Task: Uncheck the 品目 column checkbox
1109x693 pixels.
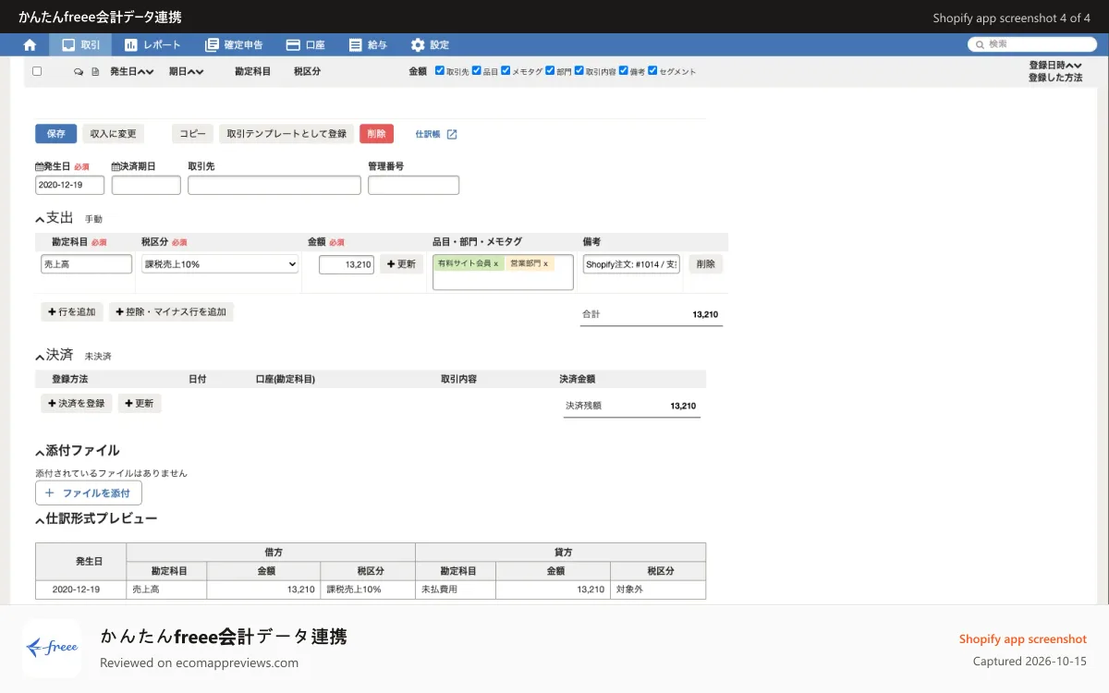Action: click(x=477, y=70)
